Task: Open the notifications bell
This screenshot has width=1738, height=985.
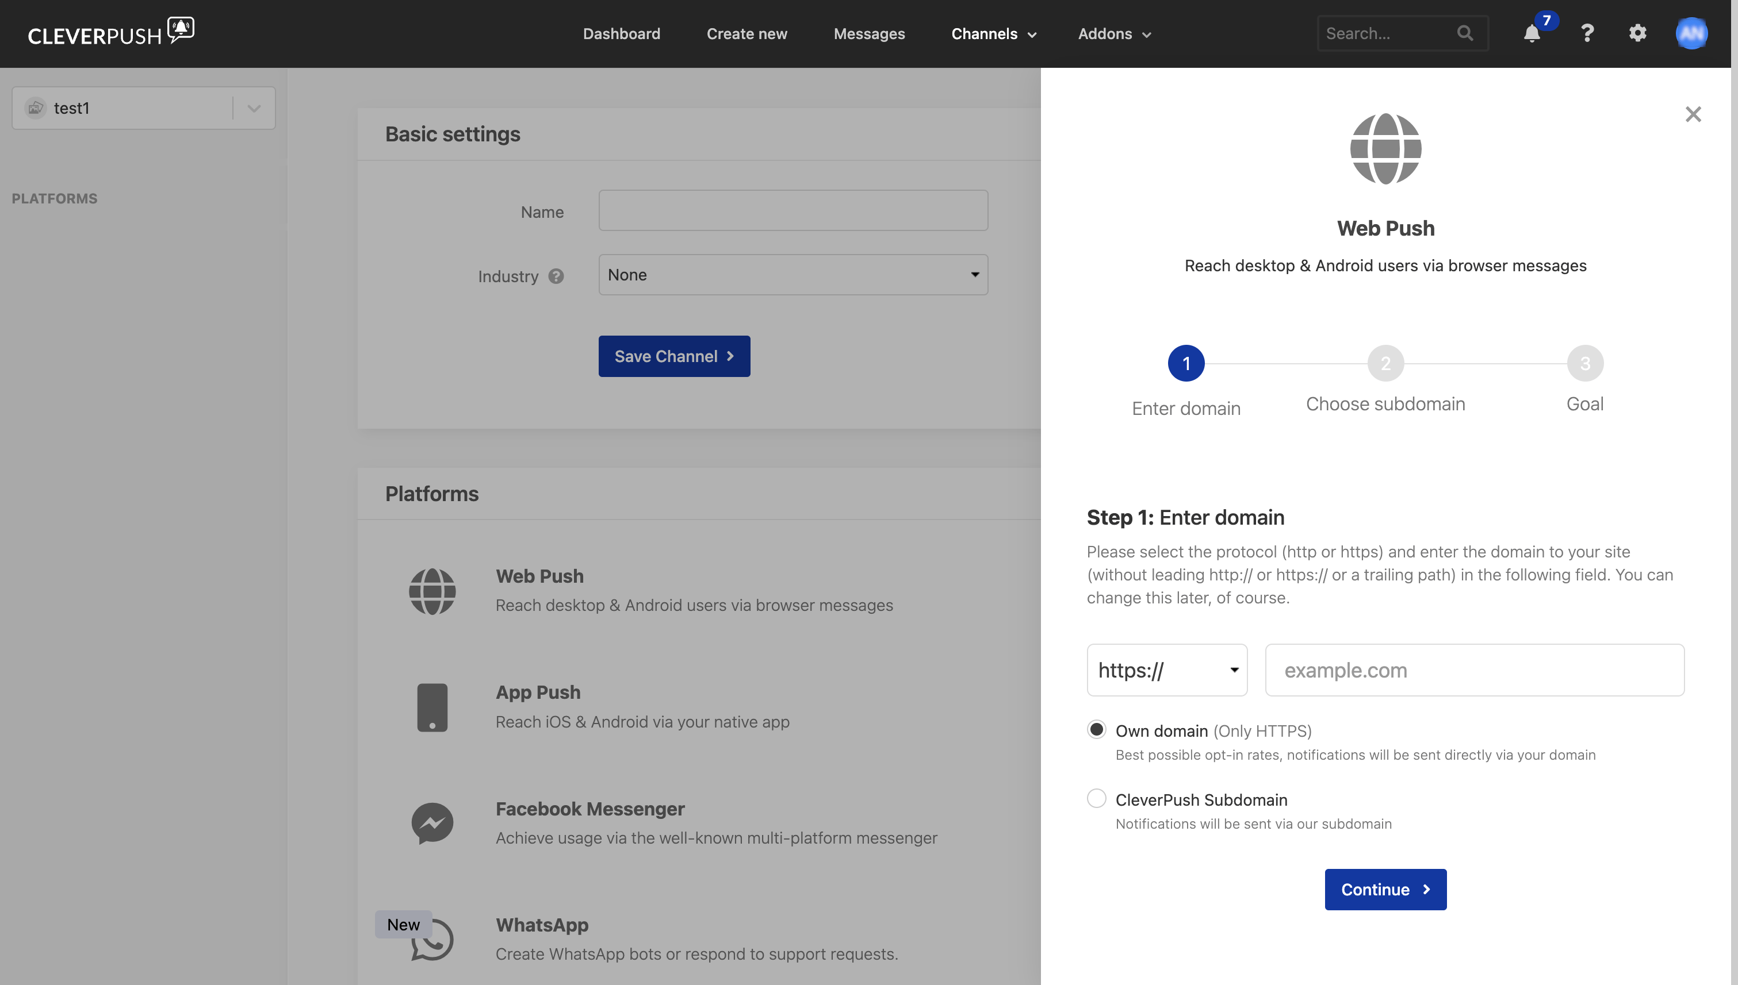Action: click(x=1532, y=33)
